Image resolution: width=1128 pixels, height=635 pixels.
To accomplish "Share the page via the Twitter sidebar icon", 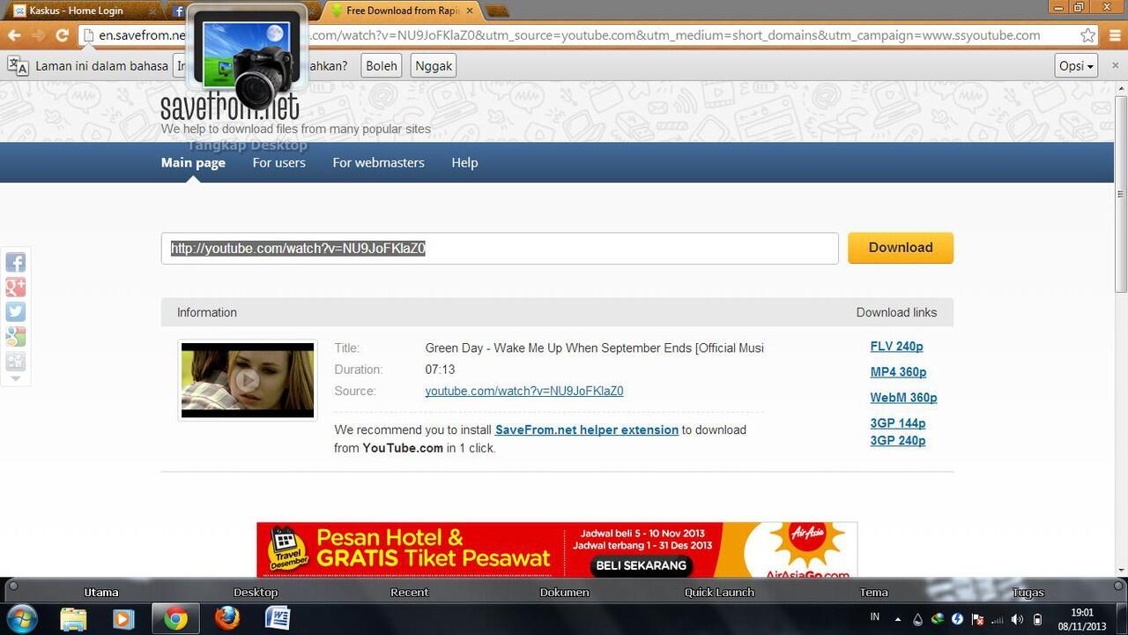I will point(15,311).
